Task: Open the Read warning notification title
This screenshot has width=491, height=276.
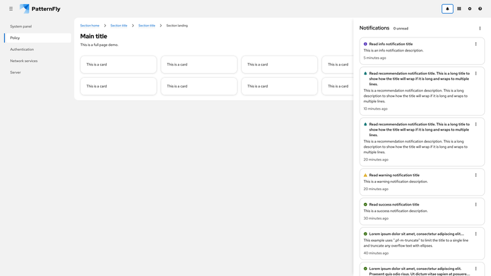Action: point(394,175)
